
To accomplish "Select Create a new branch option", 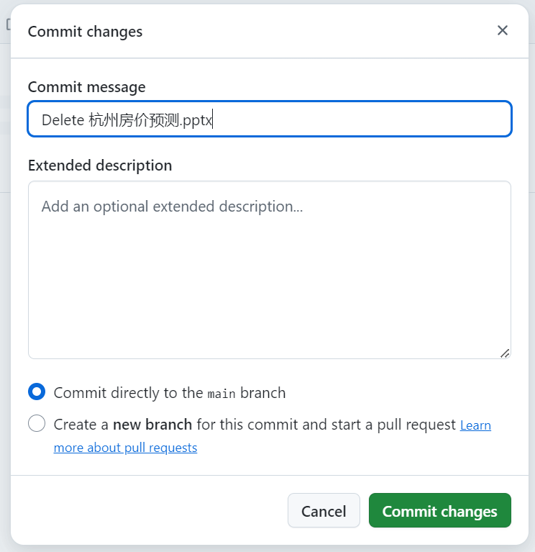I will tap(37, 423).
